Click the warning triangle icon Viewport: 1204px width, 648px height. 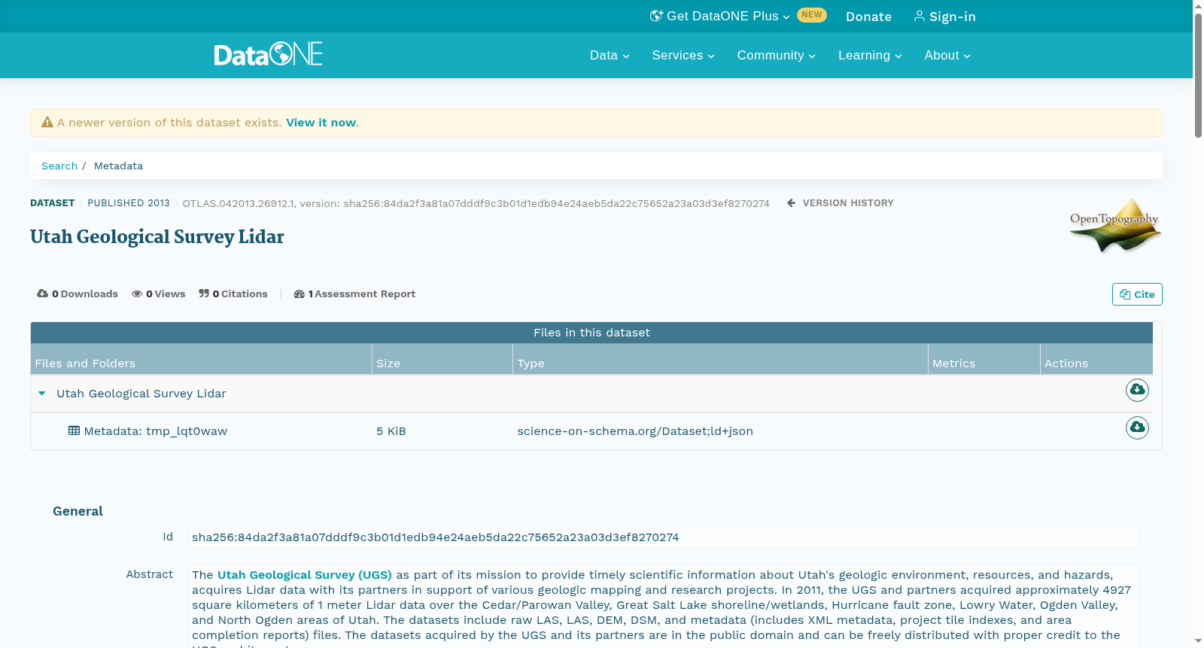coord(47,122)
